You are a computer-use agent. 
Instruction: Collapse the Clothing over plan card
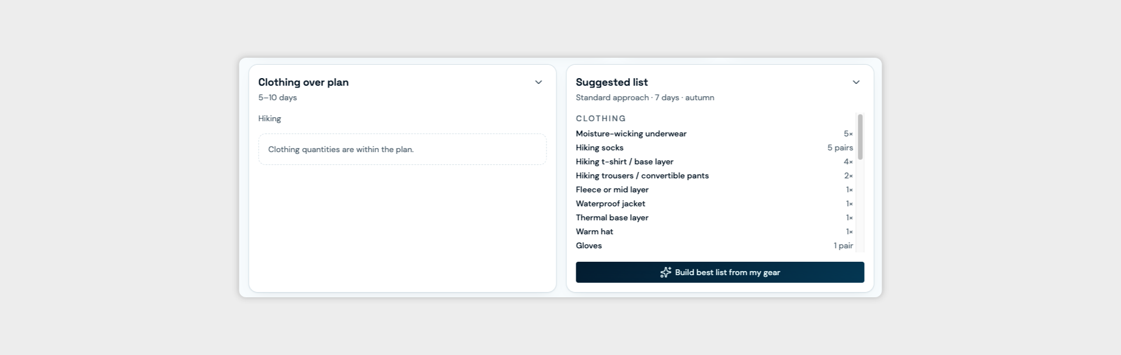pyautogui.click(x=538, y=82)
